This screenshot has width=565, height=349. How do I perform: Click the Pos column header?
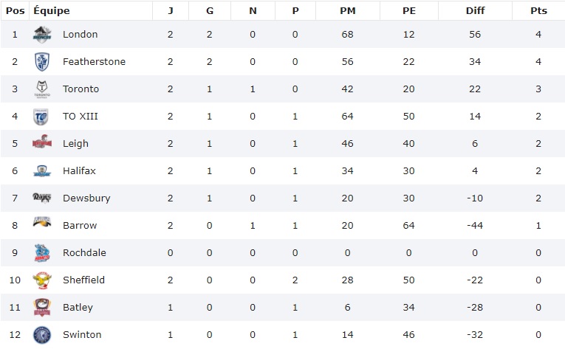click(x=15, y=10)
